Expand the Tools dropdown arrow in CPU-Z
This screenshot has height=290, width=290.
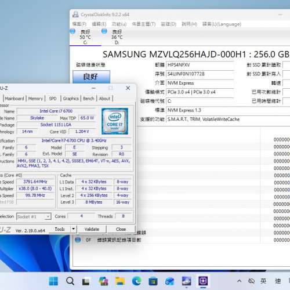tap(74, 229)
